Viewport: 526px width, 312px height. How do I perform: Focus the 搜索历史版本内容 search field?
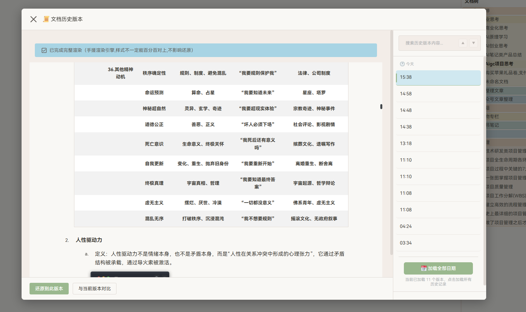428,43
